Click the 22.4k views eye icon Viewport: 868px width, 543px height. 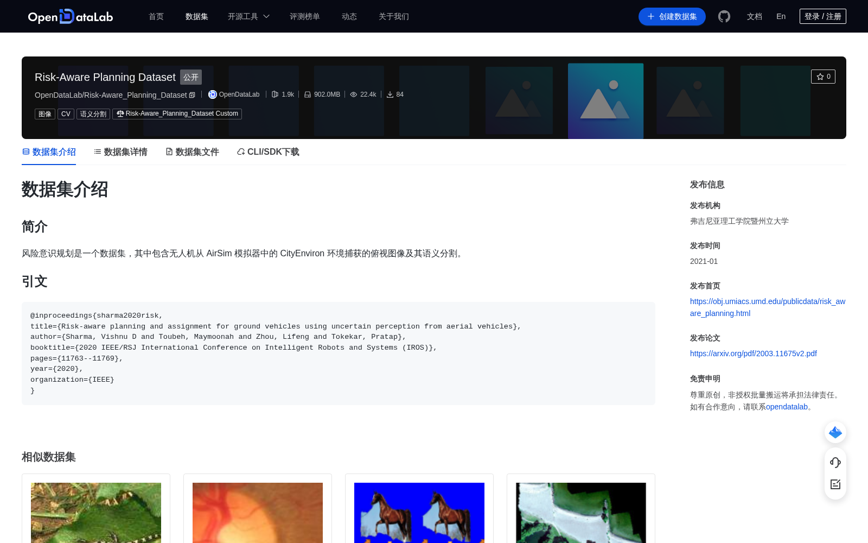pos(354,94)
